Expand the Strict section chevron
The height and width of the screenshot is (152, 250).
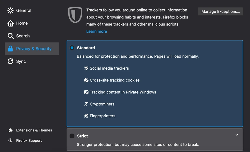[237, 135]
